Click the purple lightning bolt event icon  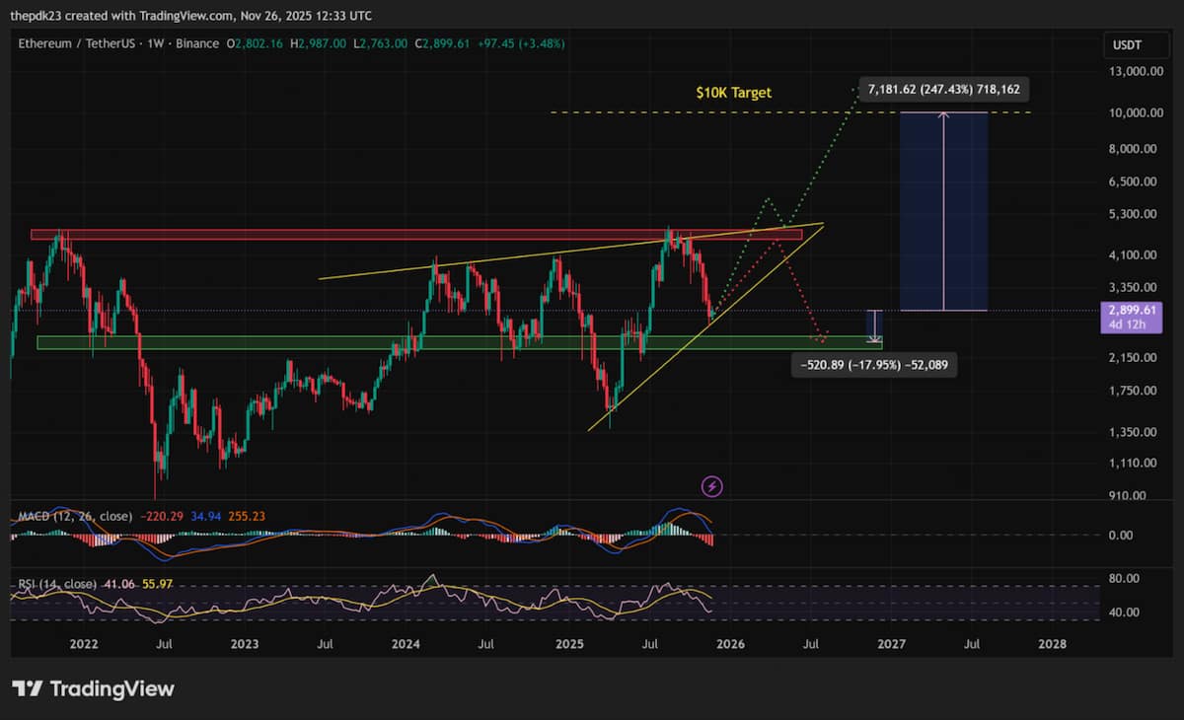(711, 485)
